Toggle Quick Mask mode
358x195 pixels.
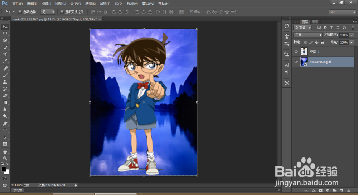pyautogui.click(x=5, y=178)
